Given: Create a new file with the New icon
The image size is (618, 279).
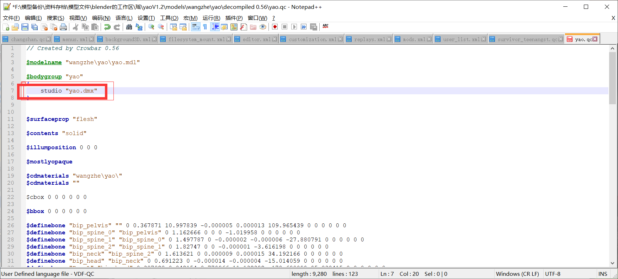Looking at the screenshot, I should pos(6,27).
